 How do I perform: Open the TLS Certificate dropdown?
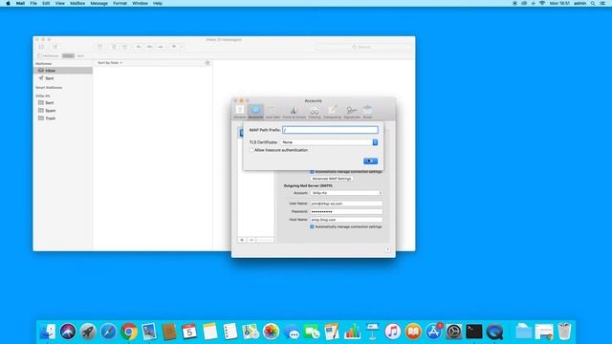(329, 142)
